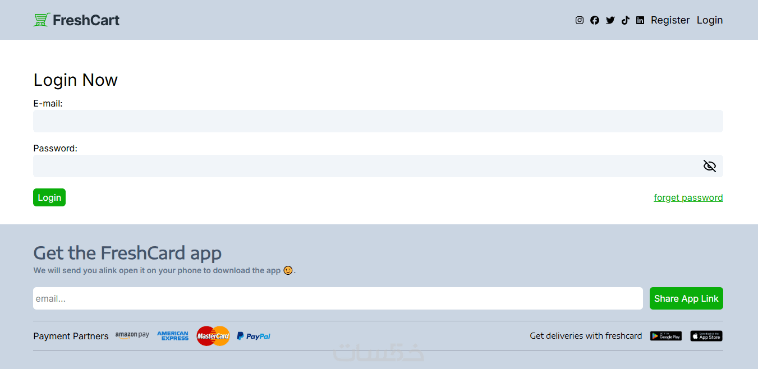Open the Twitter social icon
758x369 pixels.
coord(610,20)
